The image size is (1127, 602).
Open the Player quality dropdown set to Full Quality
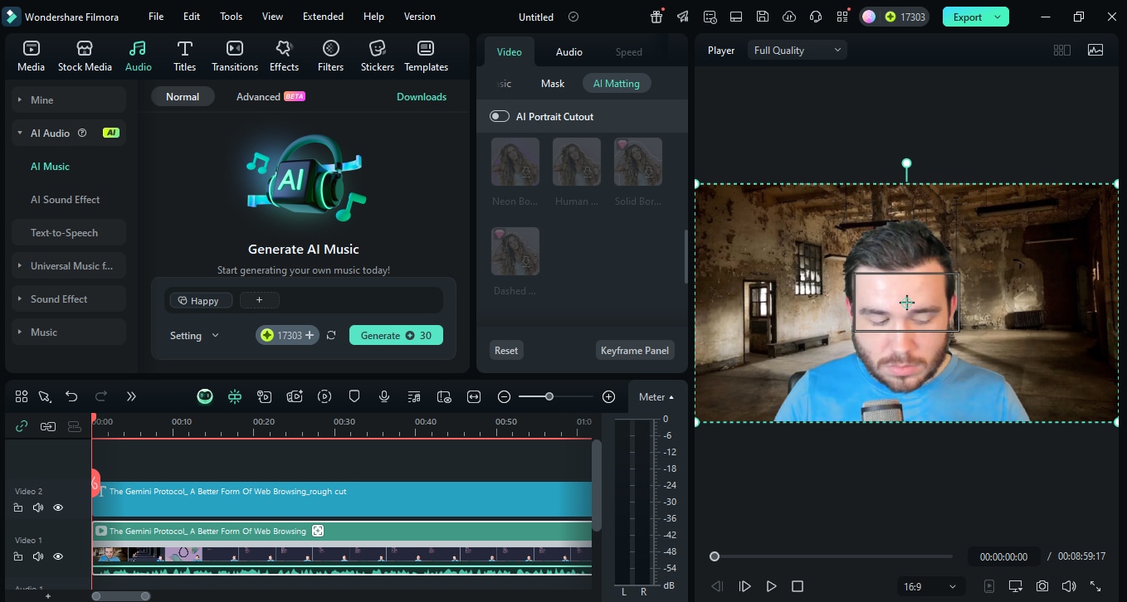(795, 50)
